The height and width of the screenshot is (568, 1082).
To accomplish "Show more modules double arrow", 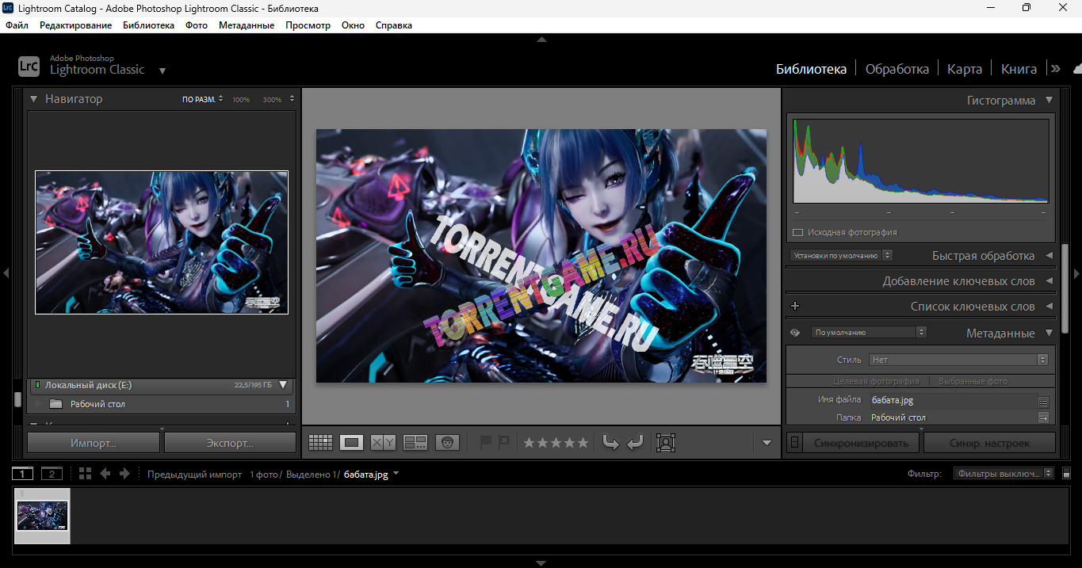I will click(x=1056, y=69).
